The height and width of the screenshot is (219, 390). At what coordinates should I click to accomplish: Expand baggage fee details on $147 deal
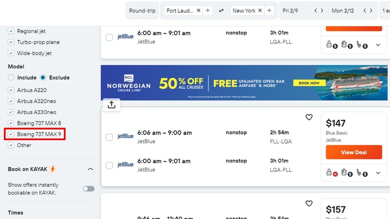378,173
